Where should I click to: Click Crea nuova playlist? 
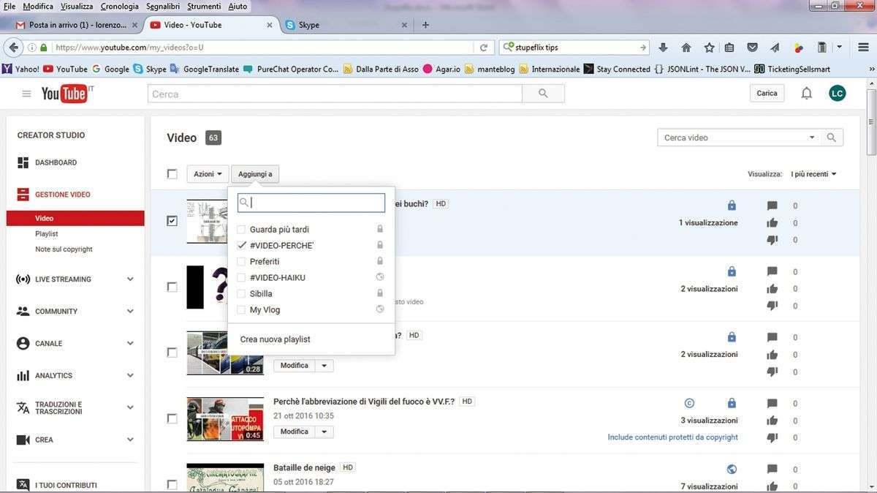coord(276,339)
